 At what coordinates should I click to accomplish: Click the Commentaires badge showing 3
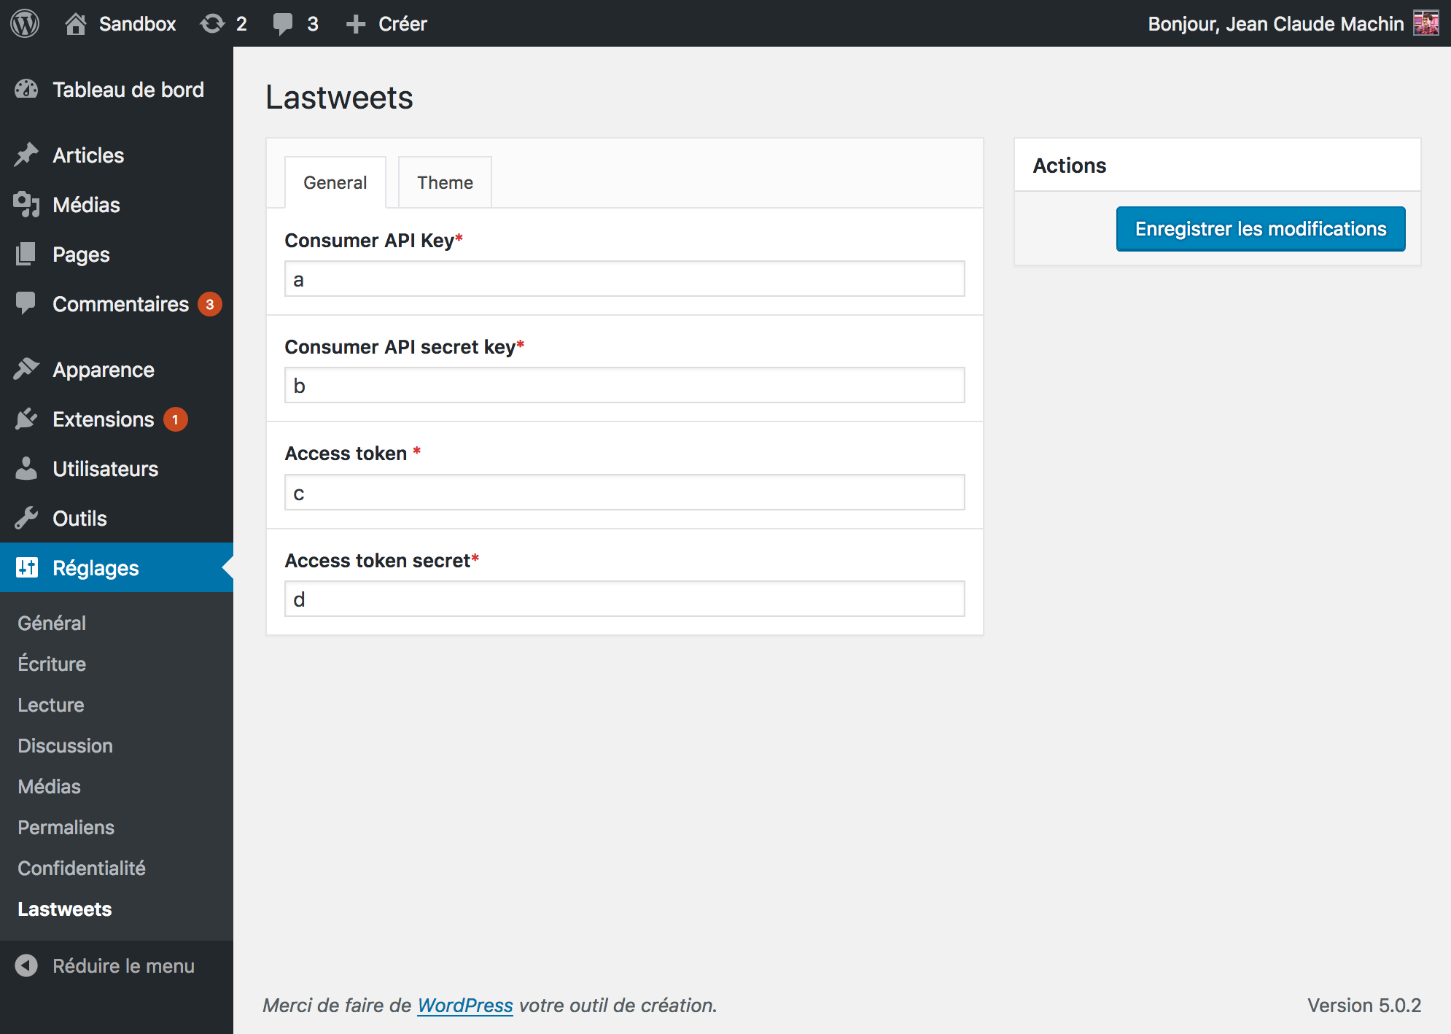210,304
